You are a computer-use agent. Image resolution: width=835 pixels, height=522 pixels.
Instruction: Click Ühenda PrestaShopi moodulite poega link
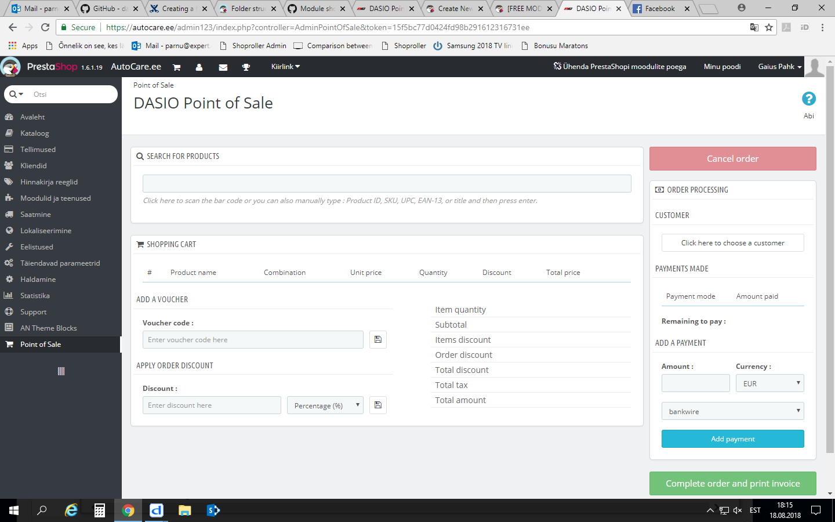click(x=620, y=67)
